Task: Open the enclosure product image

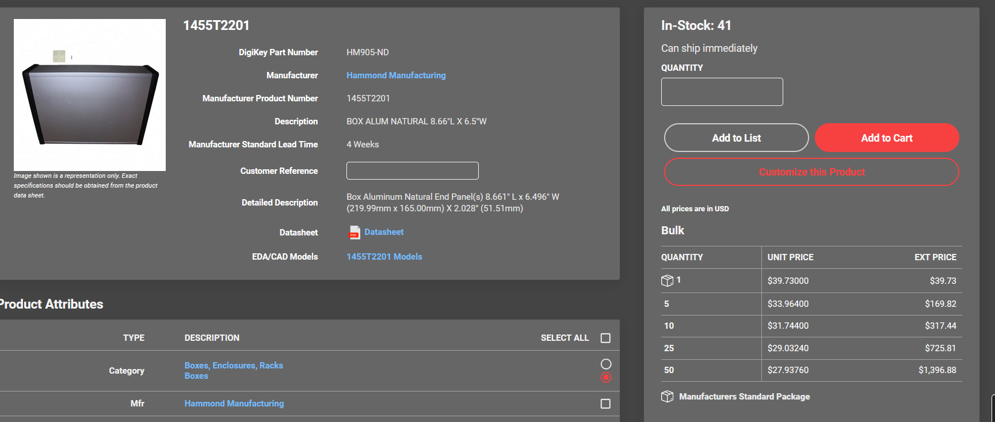Action: coord(90,95)
